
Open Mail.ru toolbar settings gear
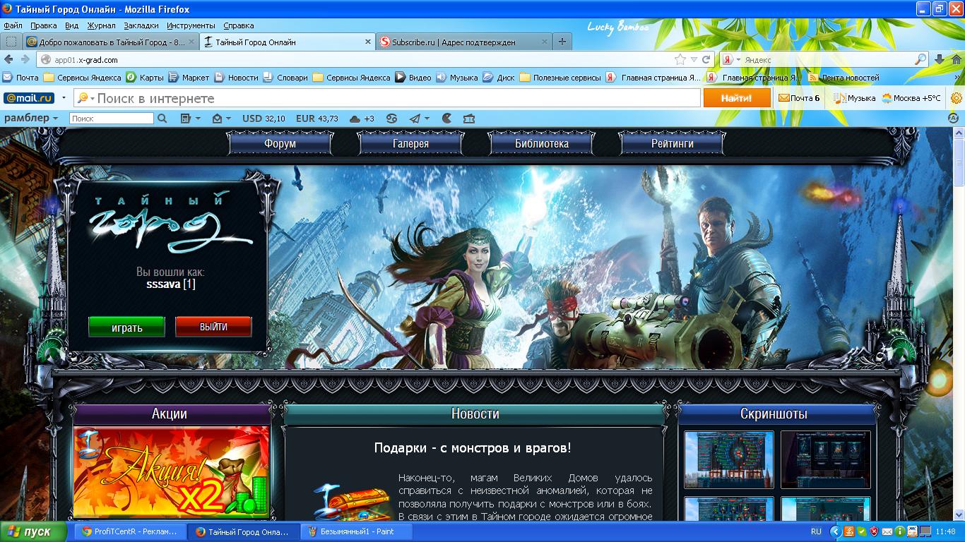coord(957,98)
